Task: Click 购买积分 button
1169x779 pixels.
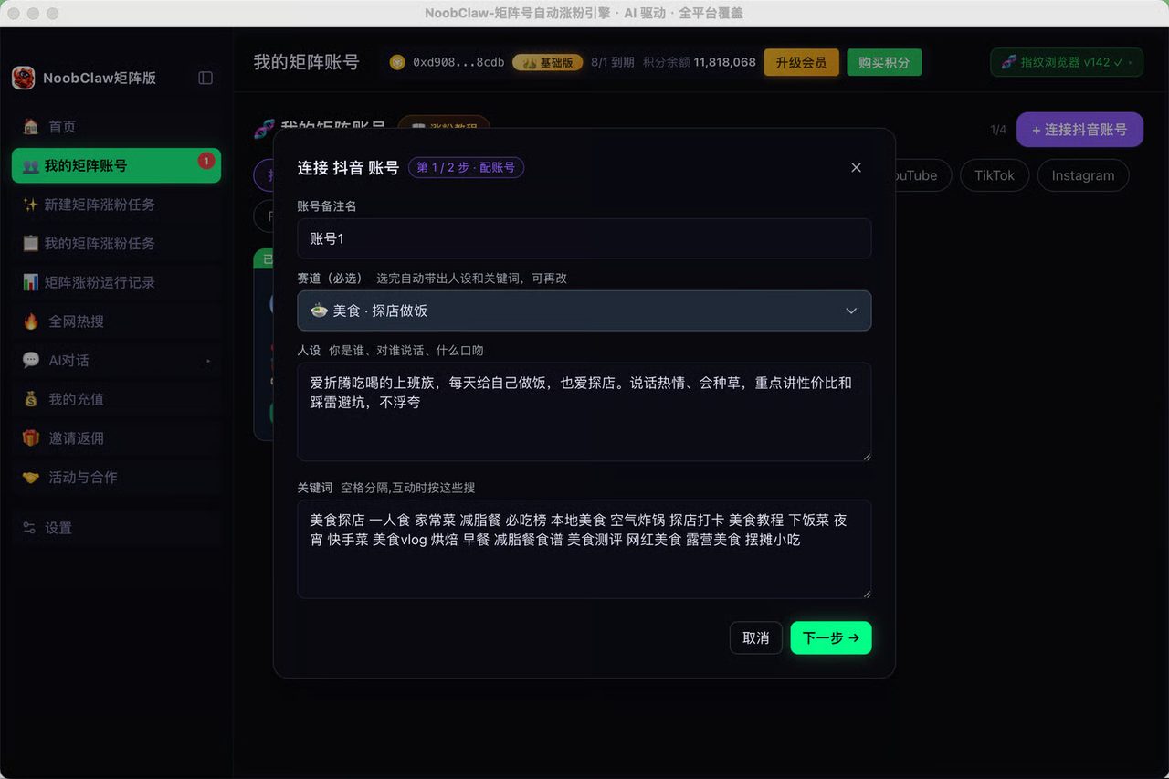Action: tap(884, 62)
